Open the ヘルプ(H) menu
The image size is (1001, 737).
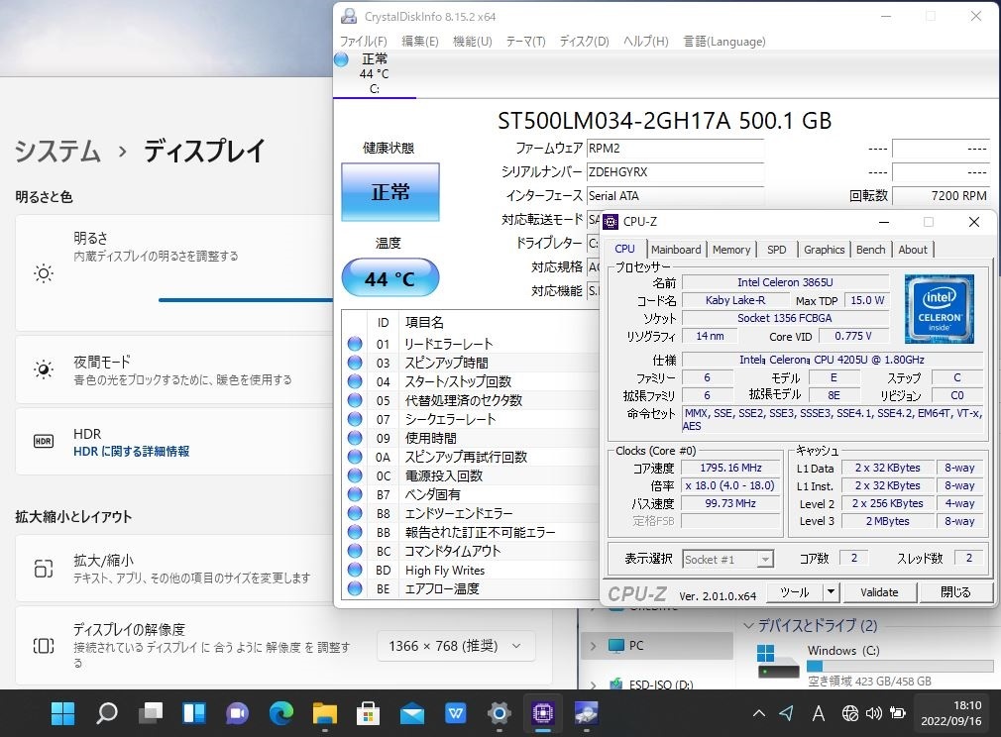tap(646, 42)
